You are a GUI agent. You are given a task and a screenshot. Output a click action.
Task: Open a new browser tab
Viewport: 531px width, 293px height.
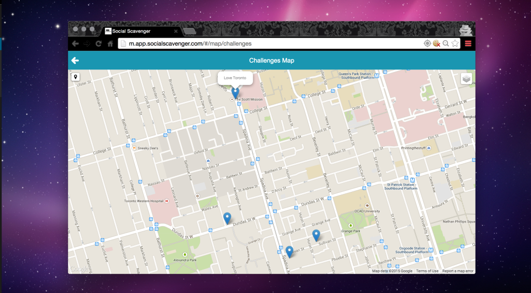pyautogui.click(x=190, y=32)
